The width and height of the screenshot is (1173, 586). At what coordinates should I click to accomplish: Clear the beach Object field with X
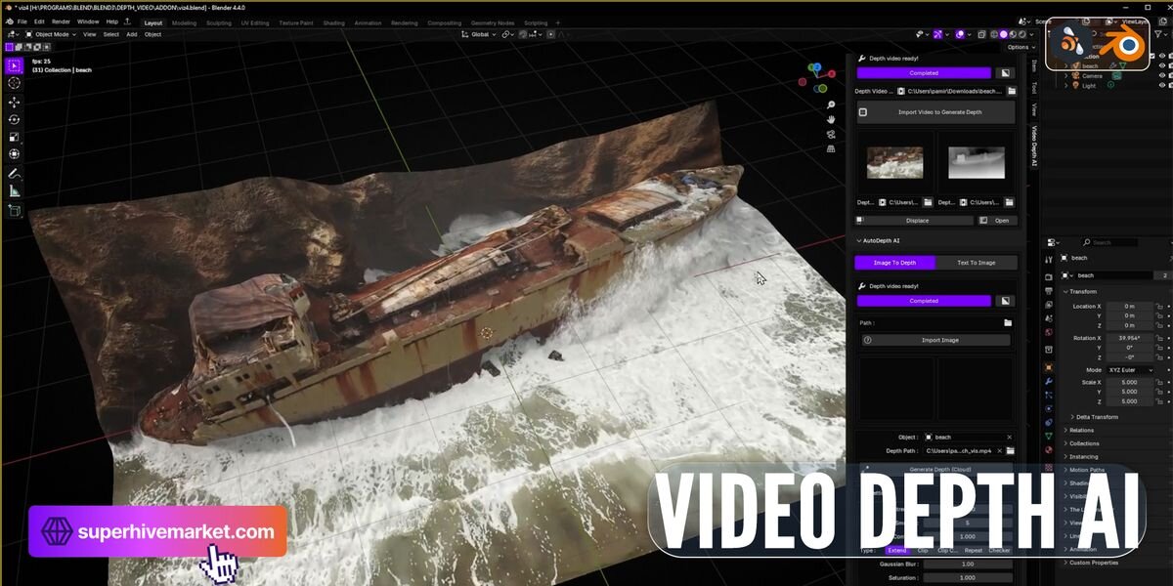pos(1010,437)
